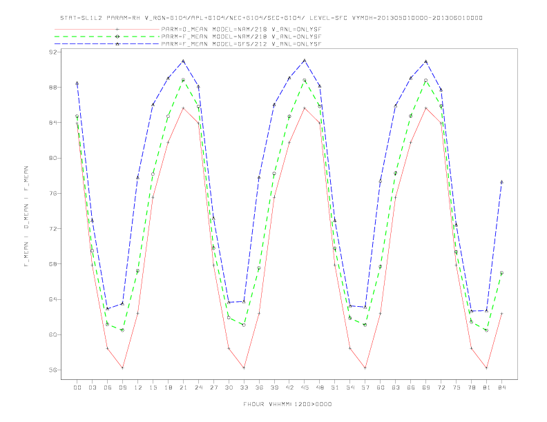547x422 pixels.
Task: Click the red O_MEAN plus marker at hour 57
Action: tap(365, 368)
